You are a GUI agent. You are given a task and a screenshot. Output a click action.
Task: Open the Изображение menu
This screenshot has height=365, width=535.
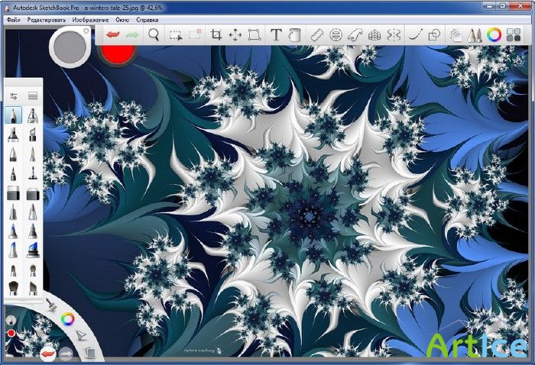click(90, 20)
